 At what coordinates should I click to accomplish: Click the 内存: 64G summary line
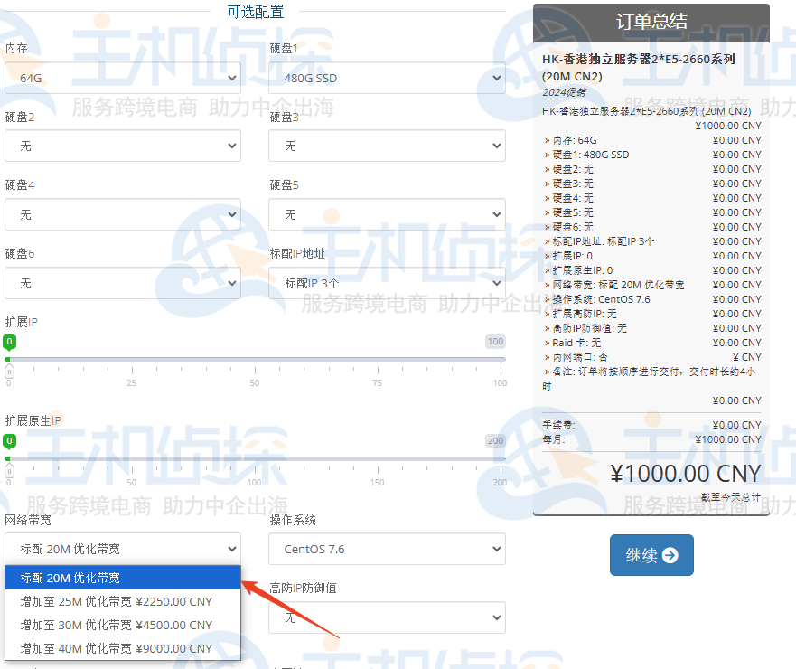651,140
